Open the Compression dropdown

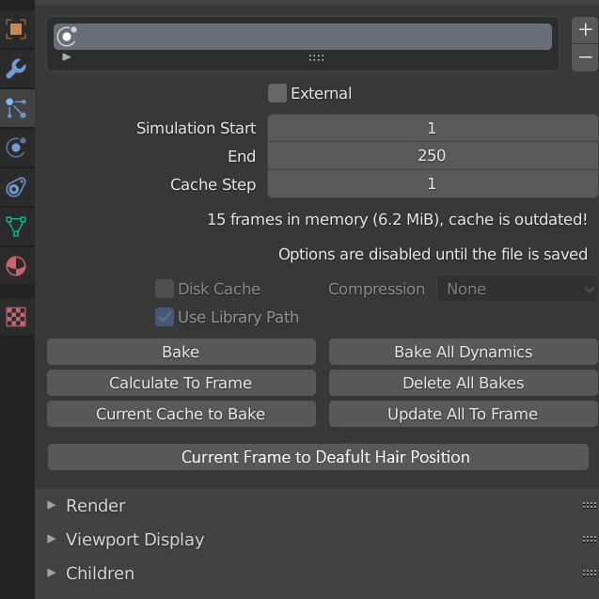(x=517, y=290)
